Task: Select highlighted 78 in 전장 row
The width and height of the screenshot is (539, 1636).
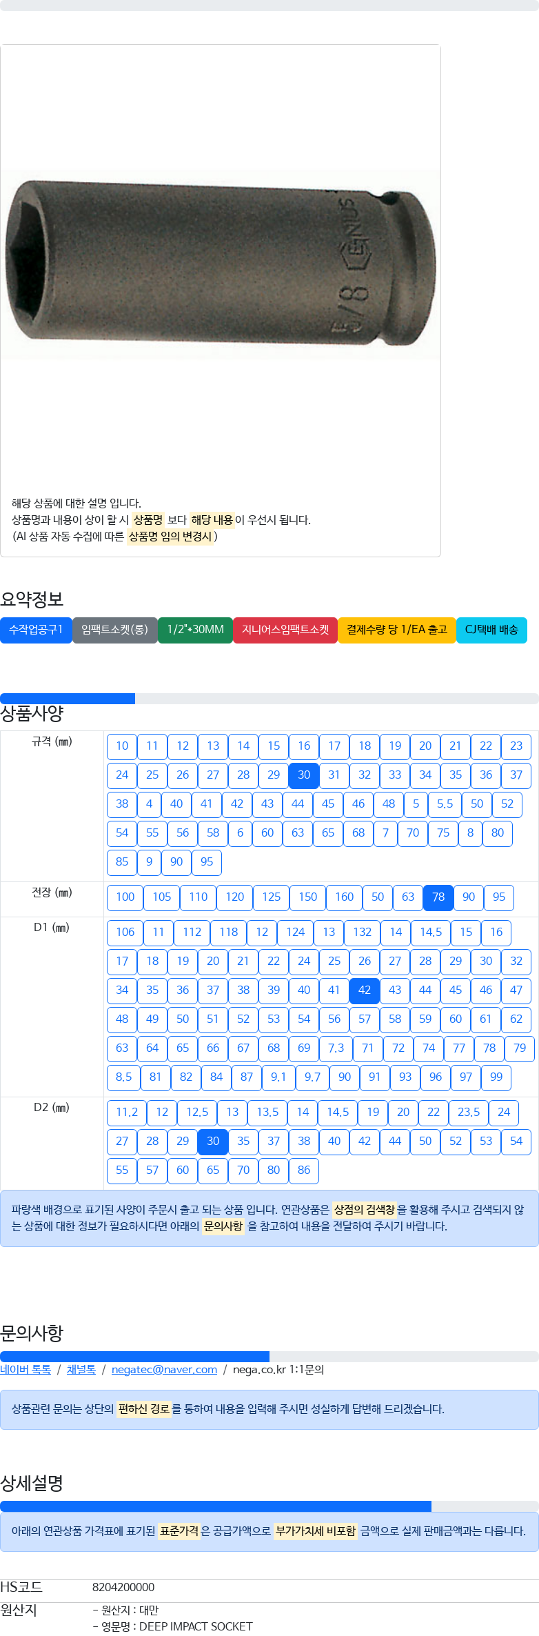Action: pos(438,897)
